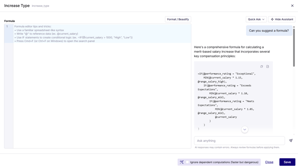Image resolution: width=298 pixels, height=168 pixels.
Task: Close the Increase Type dialog with X
Action: click(292, 6)
